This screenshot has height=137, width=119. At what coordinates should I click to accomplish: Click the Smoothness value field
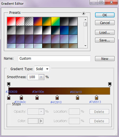coord(33,77)
